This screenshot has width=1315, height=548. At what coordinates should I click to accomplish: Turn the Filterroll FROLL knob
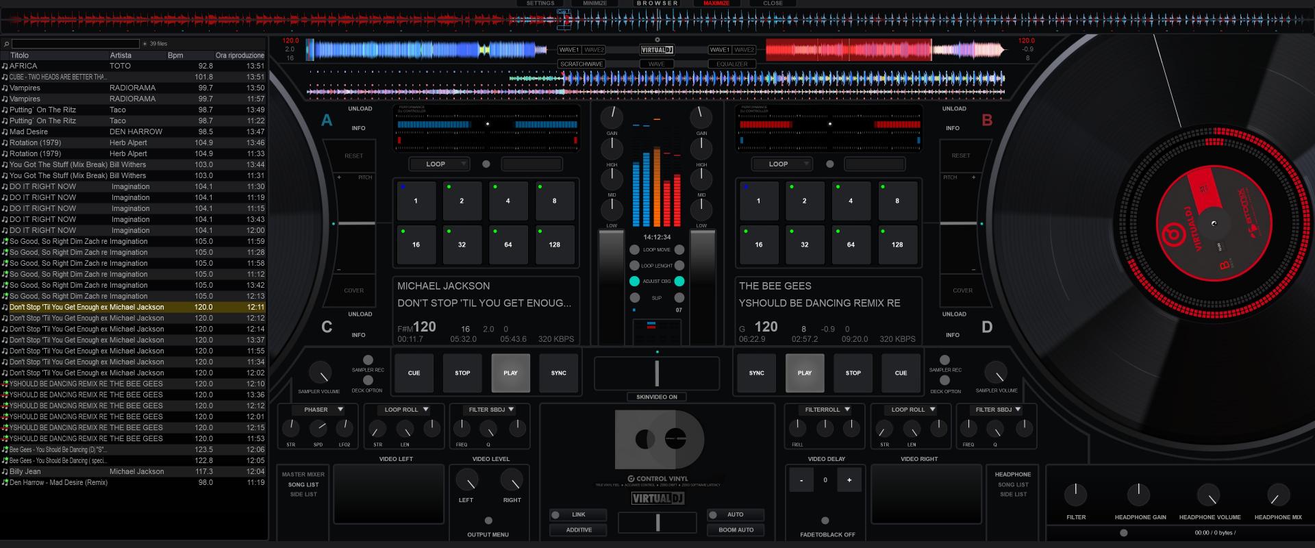coord(798,429)
